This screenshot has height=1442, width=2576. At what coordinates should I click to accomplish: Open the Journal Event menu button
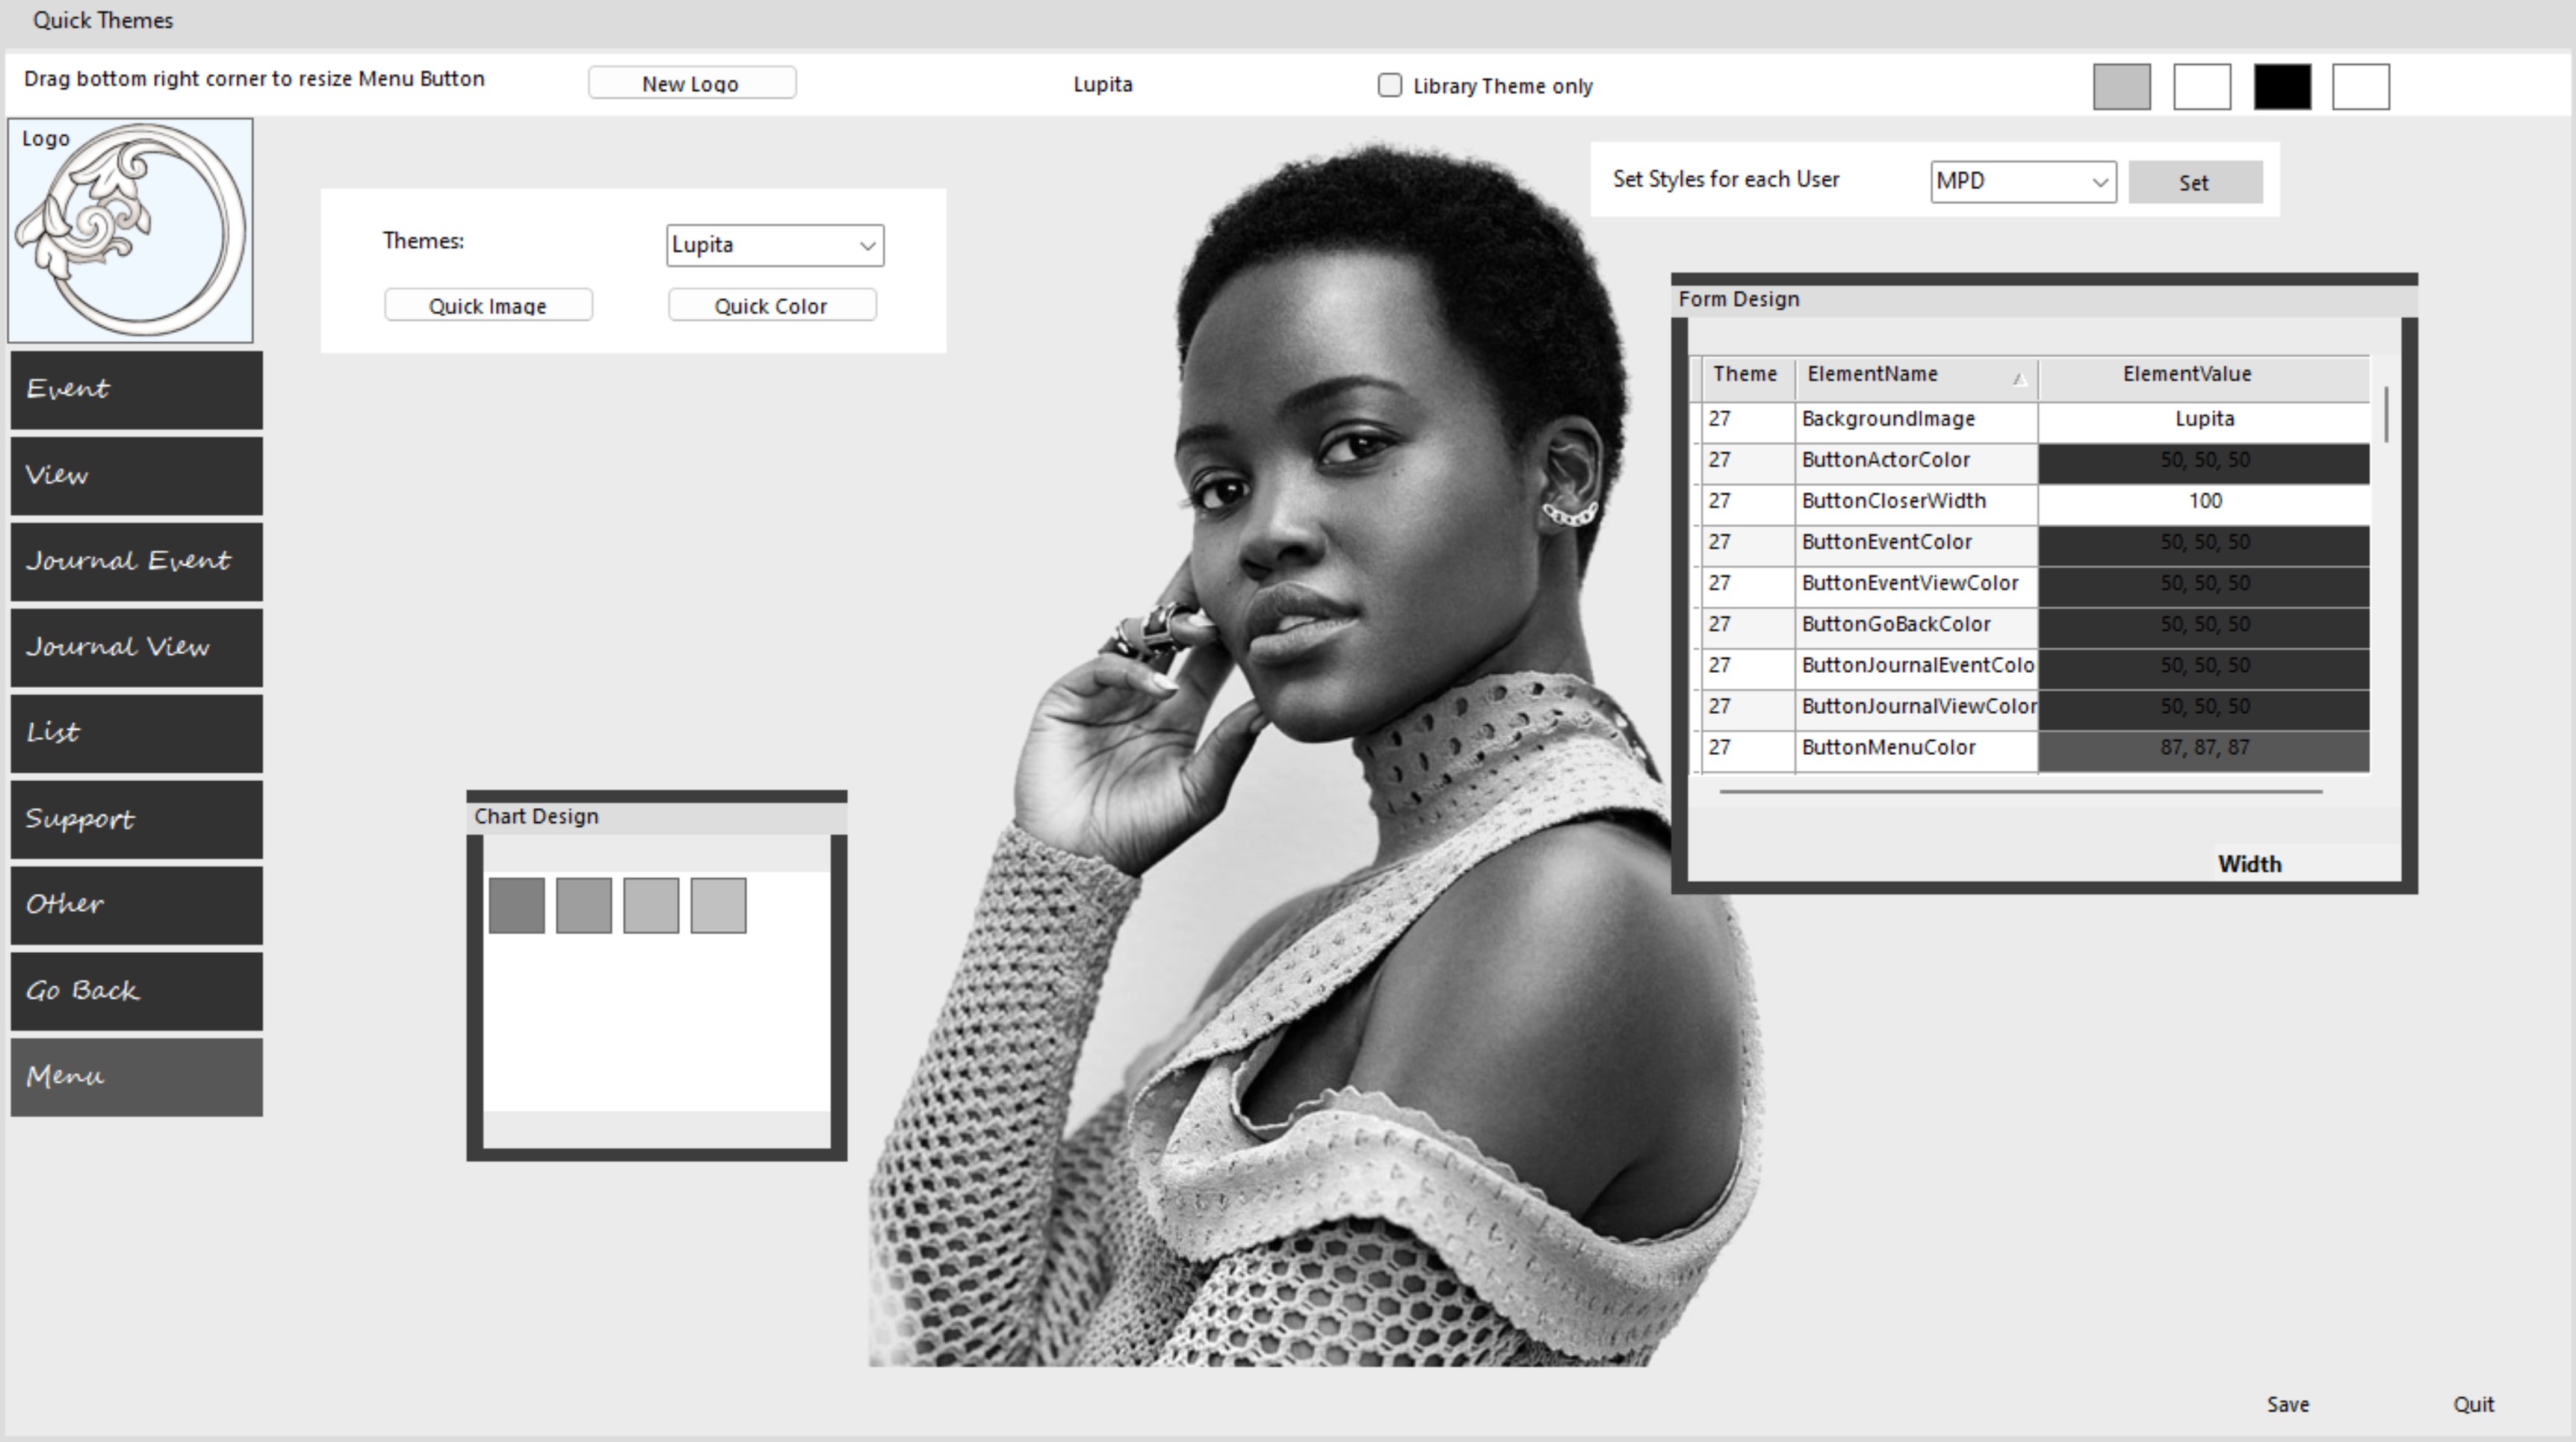pos(137,562)
